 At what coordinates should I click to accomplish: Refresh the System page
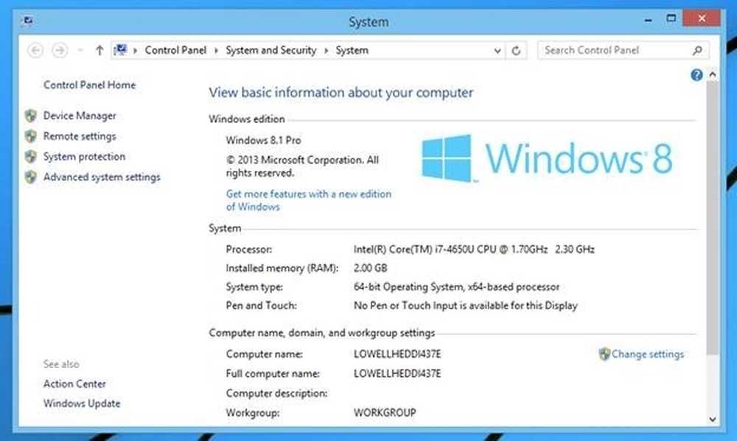point(516,51)
